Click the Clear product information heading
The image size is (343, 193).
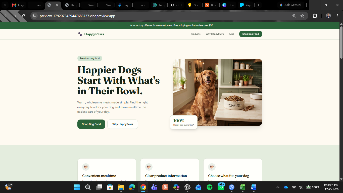166,176
